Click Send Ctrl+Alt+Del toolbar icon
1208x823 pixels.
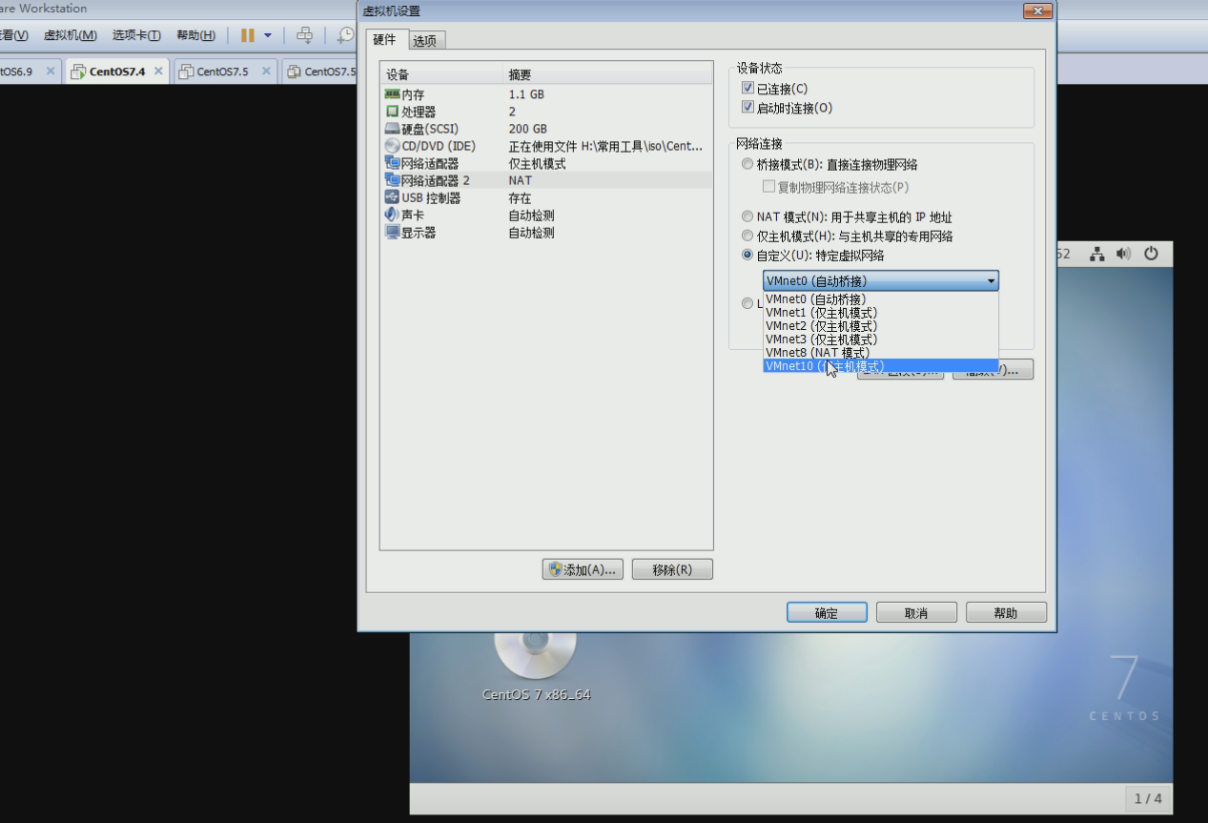coord(304,35)
